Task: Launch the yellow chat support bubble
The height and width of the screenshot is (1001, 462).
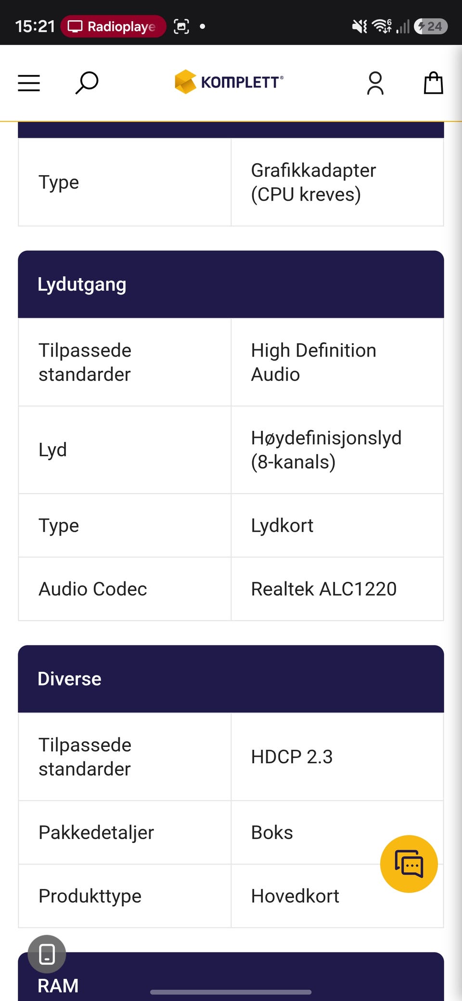Action: (409, 864)
